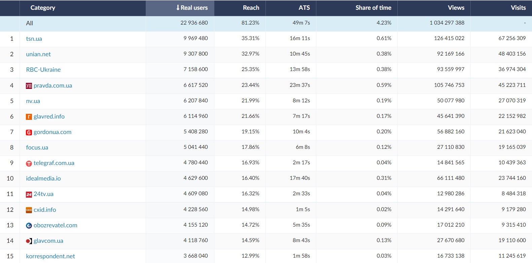Sort by the Reach column header
Screen dimensions: 532x263
251,8
